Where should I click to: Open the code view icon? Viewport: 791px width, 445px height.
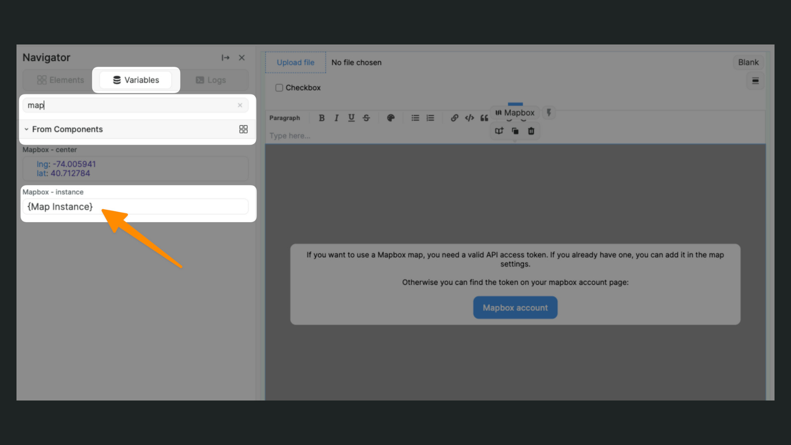(469, 118)
